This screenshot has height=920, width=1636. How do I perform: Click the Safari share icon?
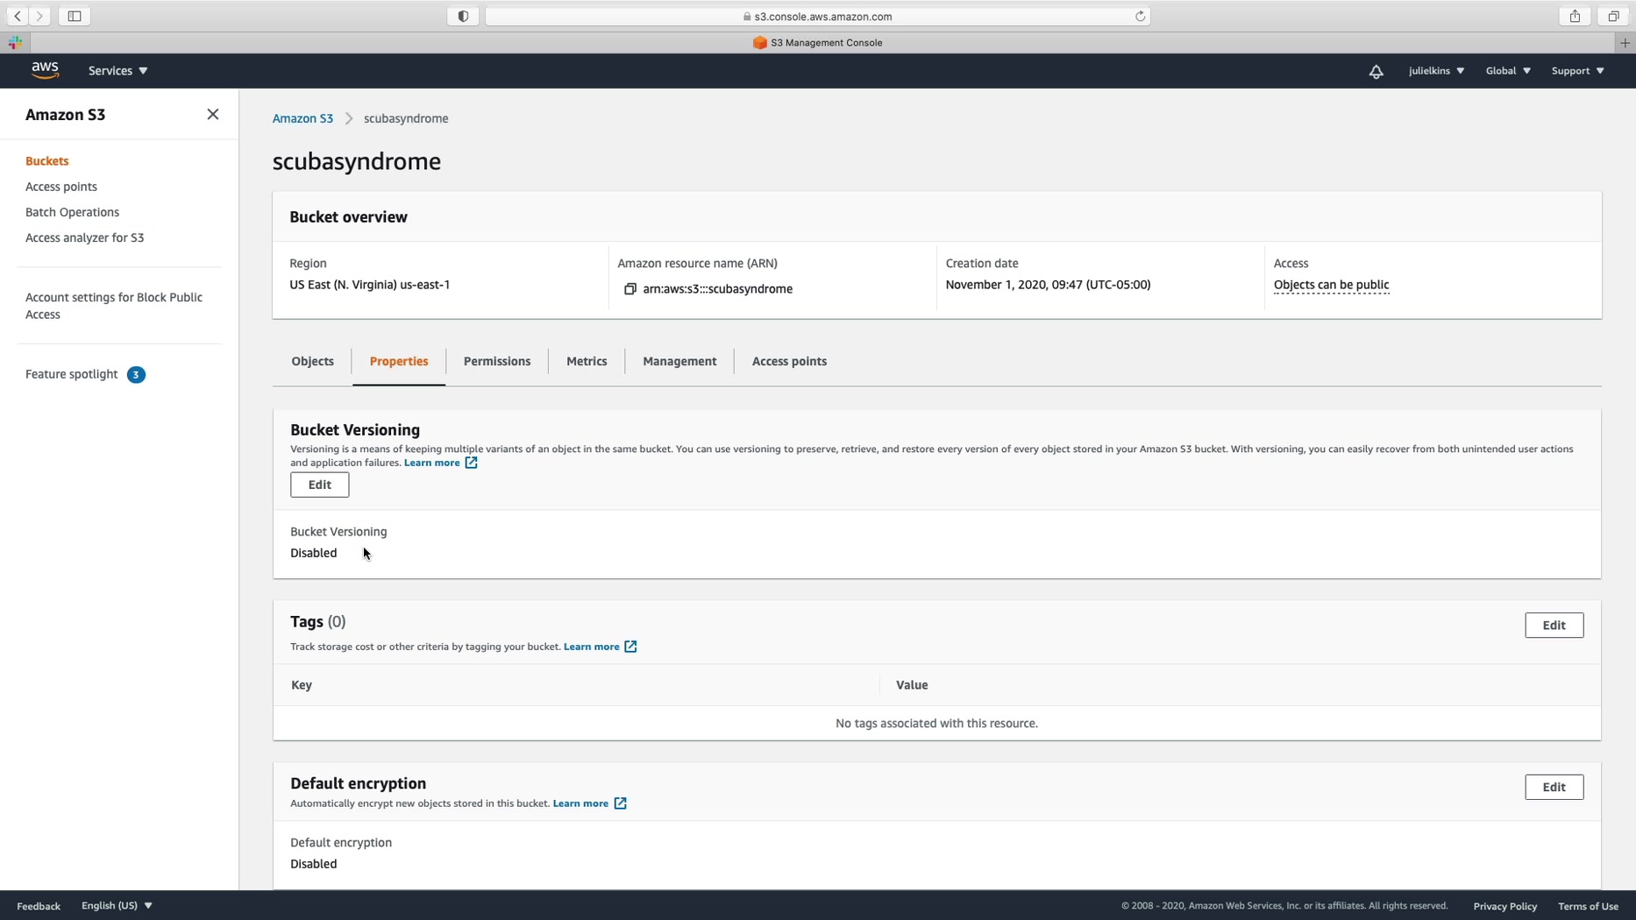(1575, 16)
